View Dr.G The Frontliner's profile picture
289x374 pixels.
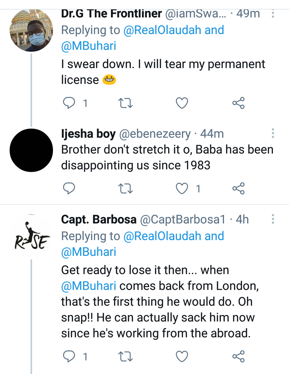pos(31,30)
